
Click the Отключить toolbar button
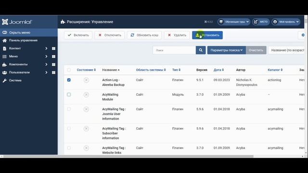(110, 35)
